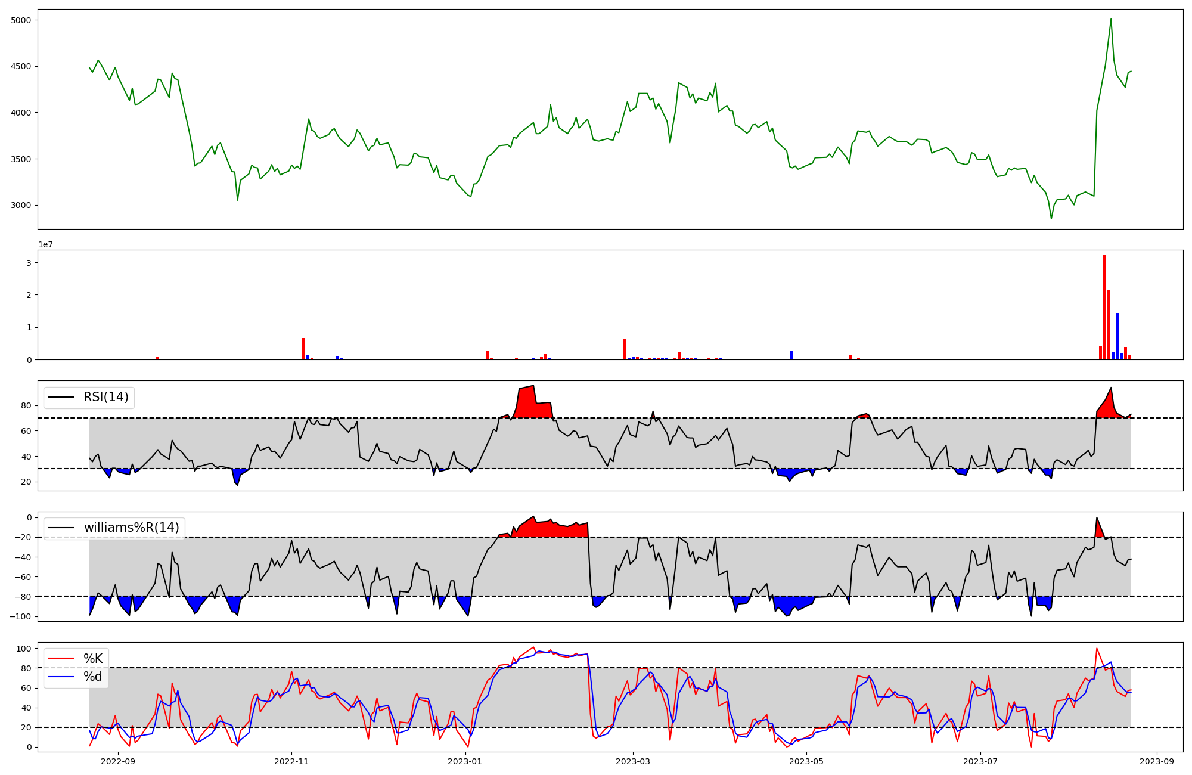Click the 2023-07 x-axis date label
1192x775 pixels.
point(980,761)
